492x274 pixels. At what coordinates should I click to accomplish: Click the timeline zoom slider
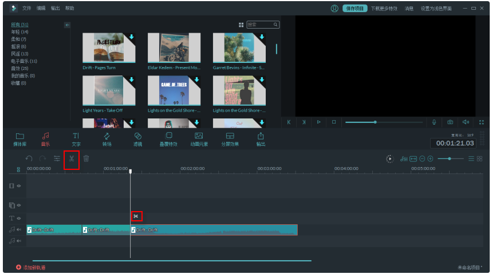click(450, 158)
